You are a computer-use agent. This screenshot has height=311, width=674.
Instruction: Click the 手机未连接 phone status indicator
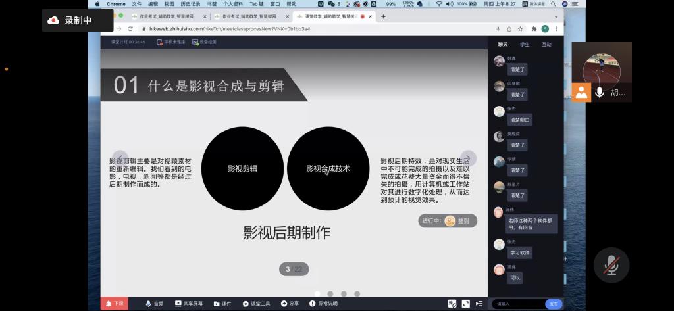(168, 42)
